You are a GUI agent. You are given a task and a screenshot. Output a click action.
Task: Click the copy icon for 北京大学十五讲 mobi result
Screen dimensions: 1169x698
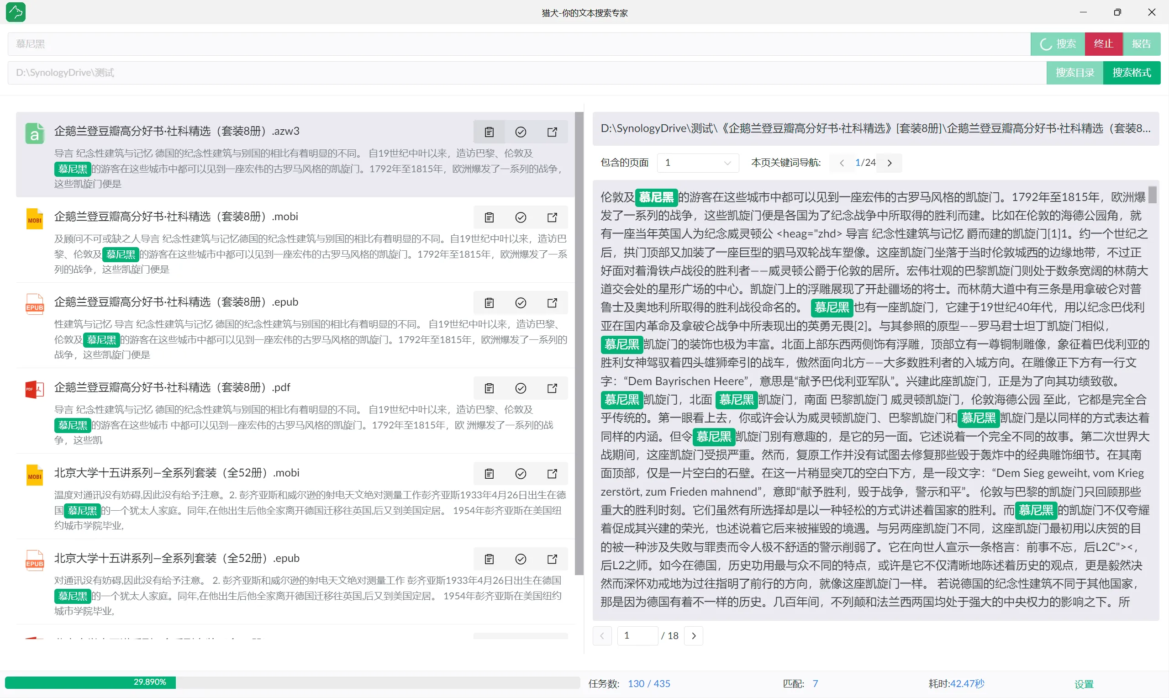pos(489,474)
